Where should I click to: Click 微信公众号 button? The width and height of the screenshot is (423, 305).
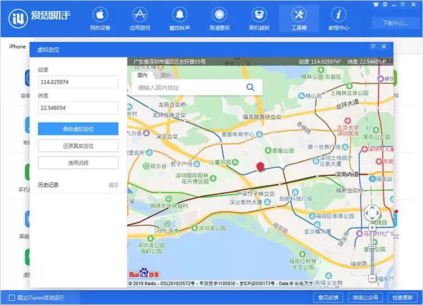(365, 298)
